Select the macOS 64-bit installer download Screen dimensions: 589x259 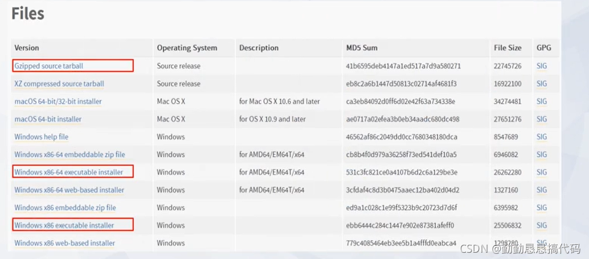(x=48, y=119)
